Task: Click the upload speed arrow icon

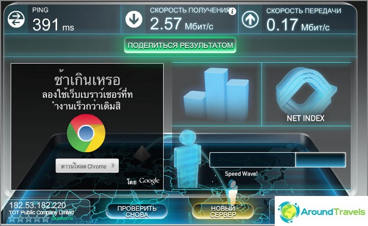Action: 250,19
